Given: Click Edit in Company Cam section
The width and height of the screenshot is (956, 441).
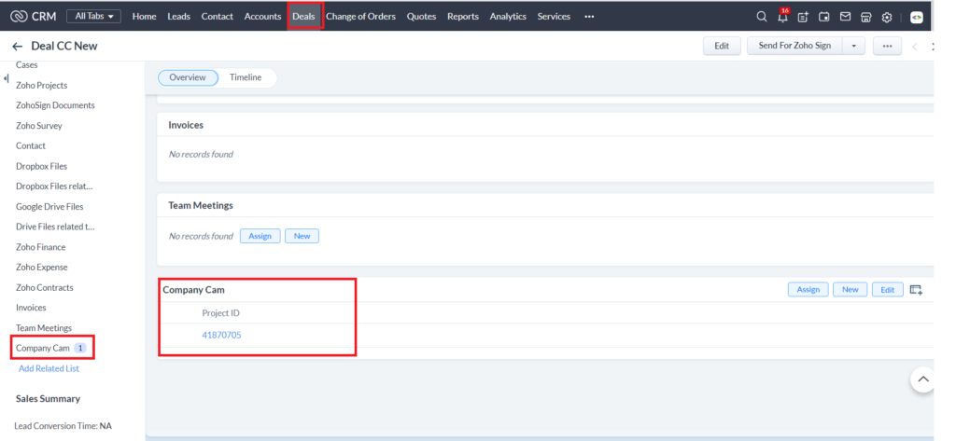Looking at the screenshot, I should (x=888, y=289).
